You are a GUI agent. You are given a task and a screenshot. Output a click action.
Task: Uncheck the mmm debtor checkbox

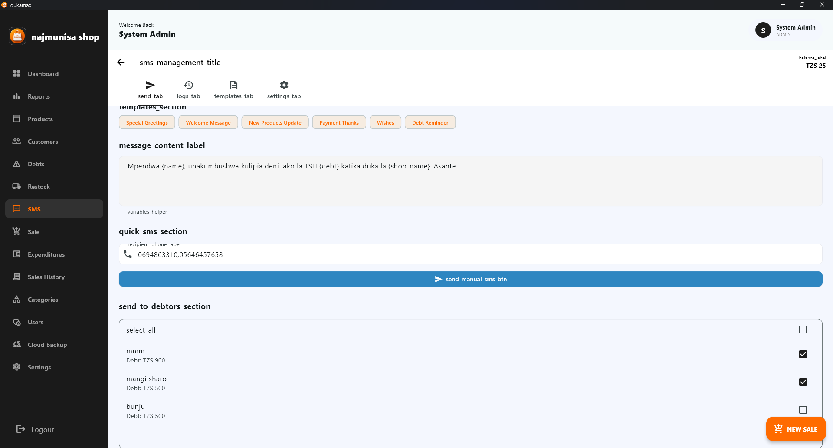(x=803, y=354)
